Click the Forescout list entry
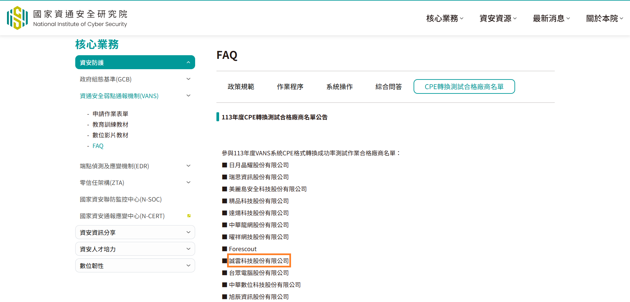This screenshot has height=302, width=630. 243,249
